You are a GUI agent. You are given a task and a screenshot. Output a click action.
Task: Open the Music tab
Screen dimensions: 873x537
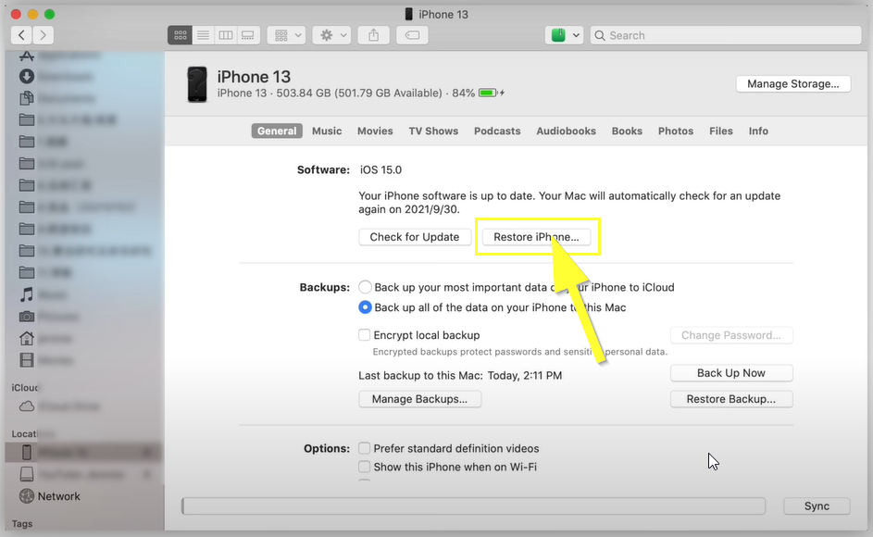tap(327, 131)
